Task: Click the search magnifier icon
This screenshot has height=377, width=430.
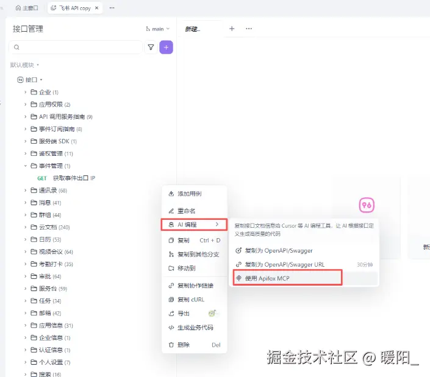Action: [16, 48]
